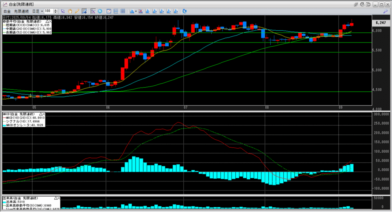Open the chart settings window icon
This screenshot has width=392, height=212.
point(109,11)
